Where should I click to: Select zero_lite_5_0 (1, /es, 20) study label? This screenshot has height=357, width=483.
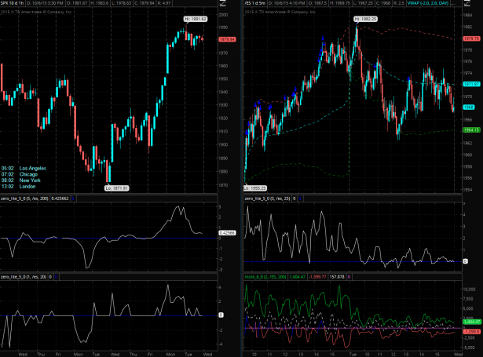click(31, 278)
